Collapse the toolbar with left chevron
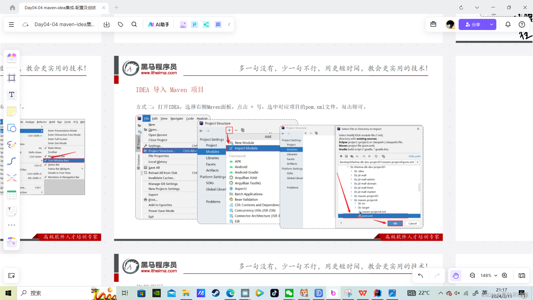The image size is (533, 300). pos(229,24)
